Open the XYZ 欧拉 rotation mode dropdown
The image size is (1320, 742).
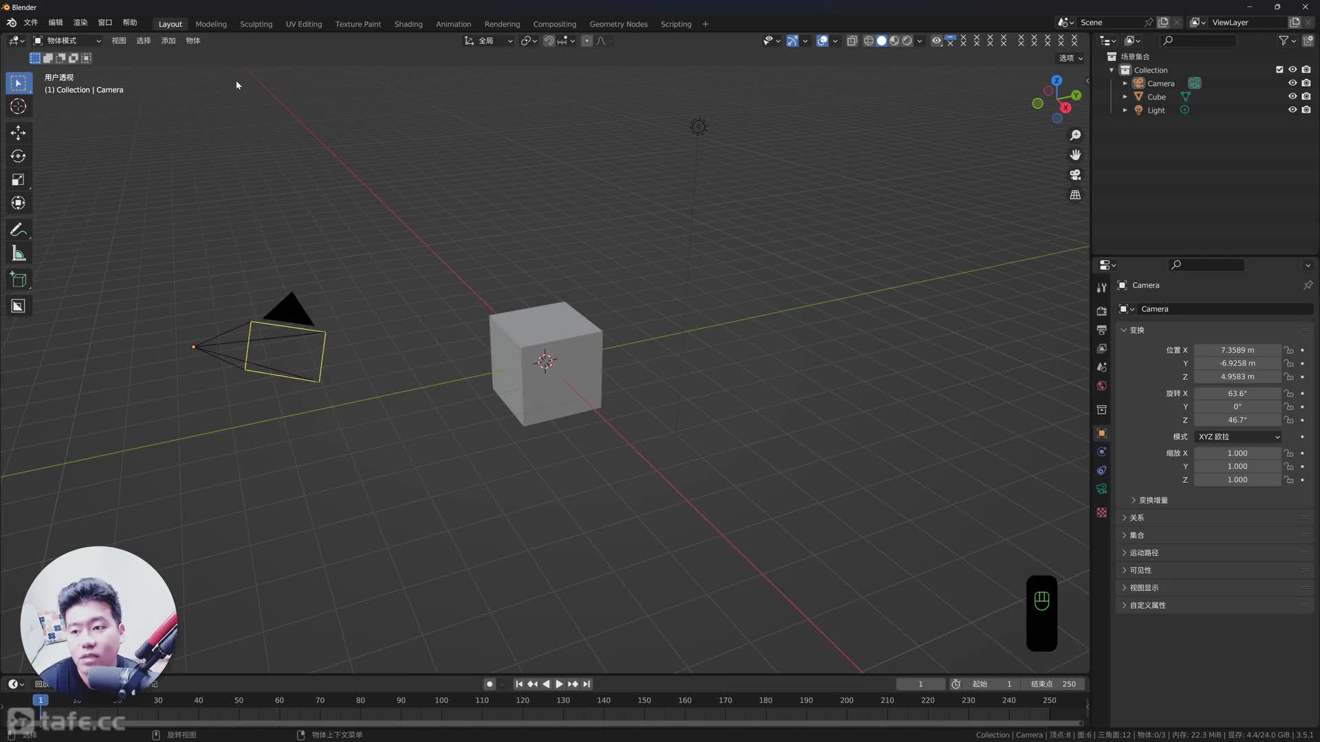tap(1238, 437)
